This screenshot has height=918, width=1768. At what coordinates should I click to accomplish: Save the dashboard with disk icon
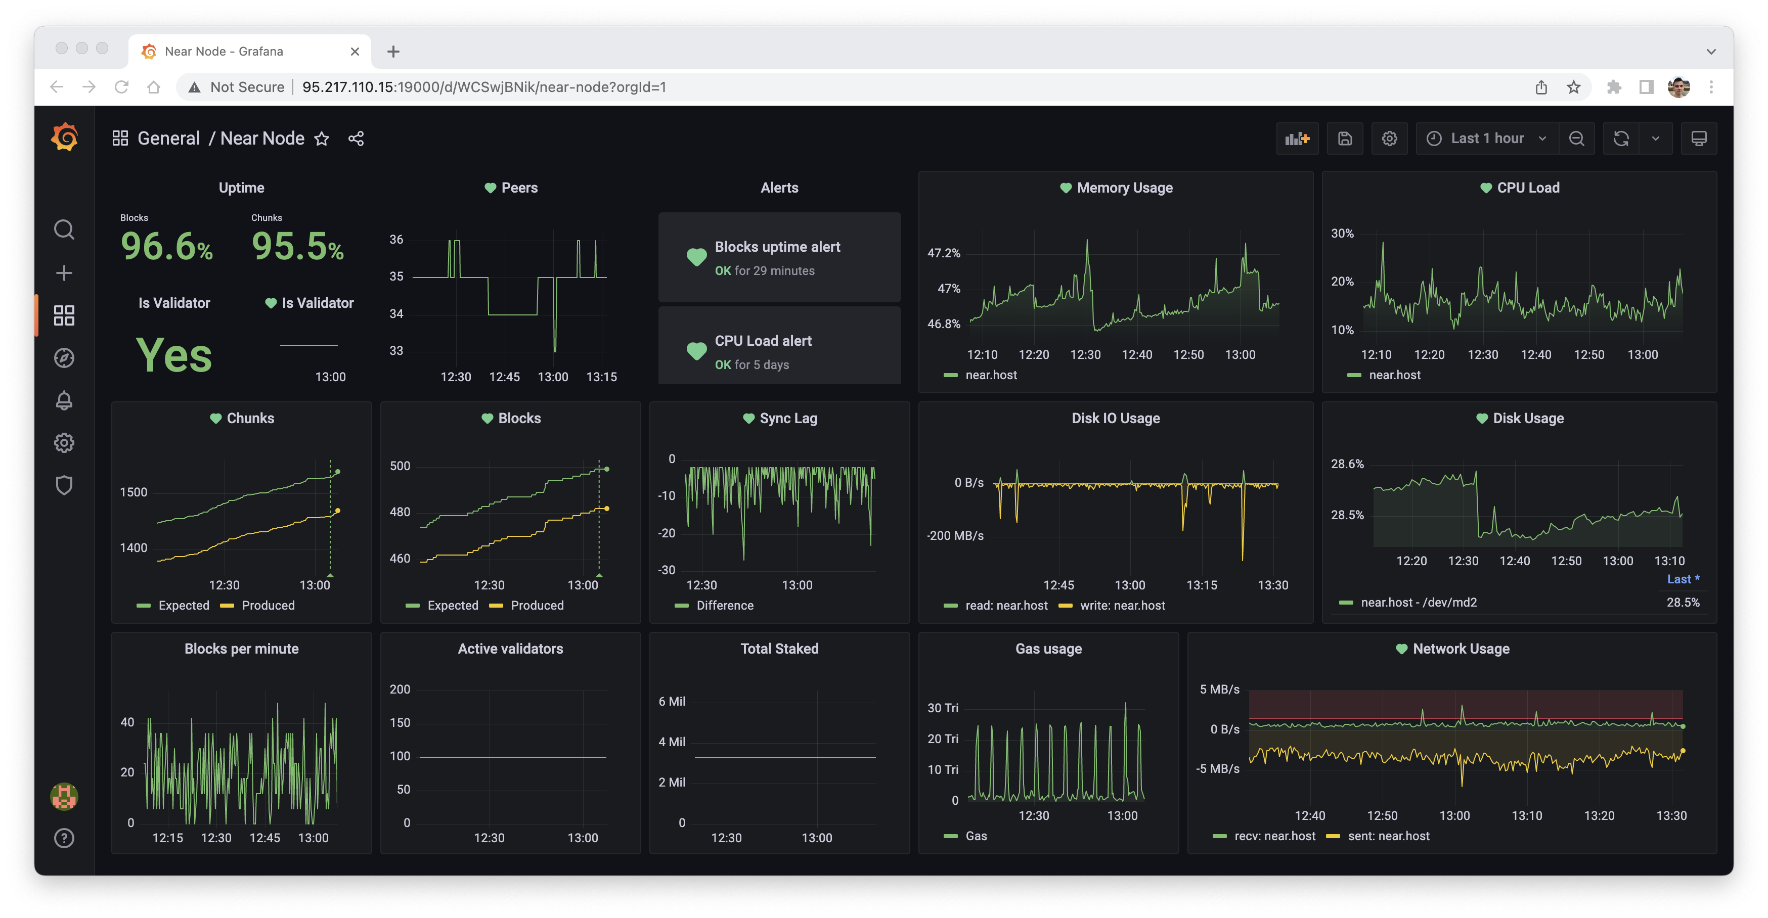(x=1345, y=139)
